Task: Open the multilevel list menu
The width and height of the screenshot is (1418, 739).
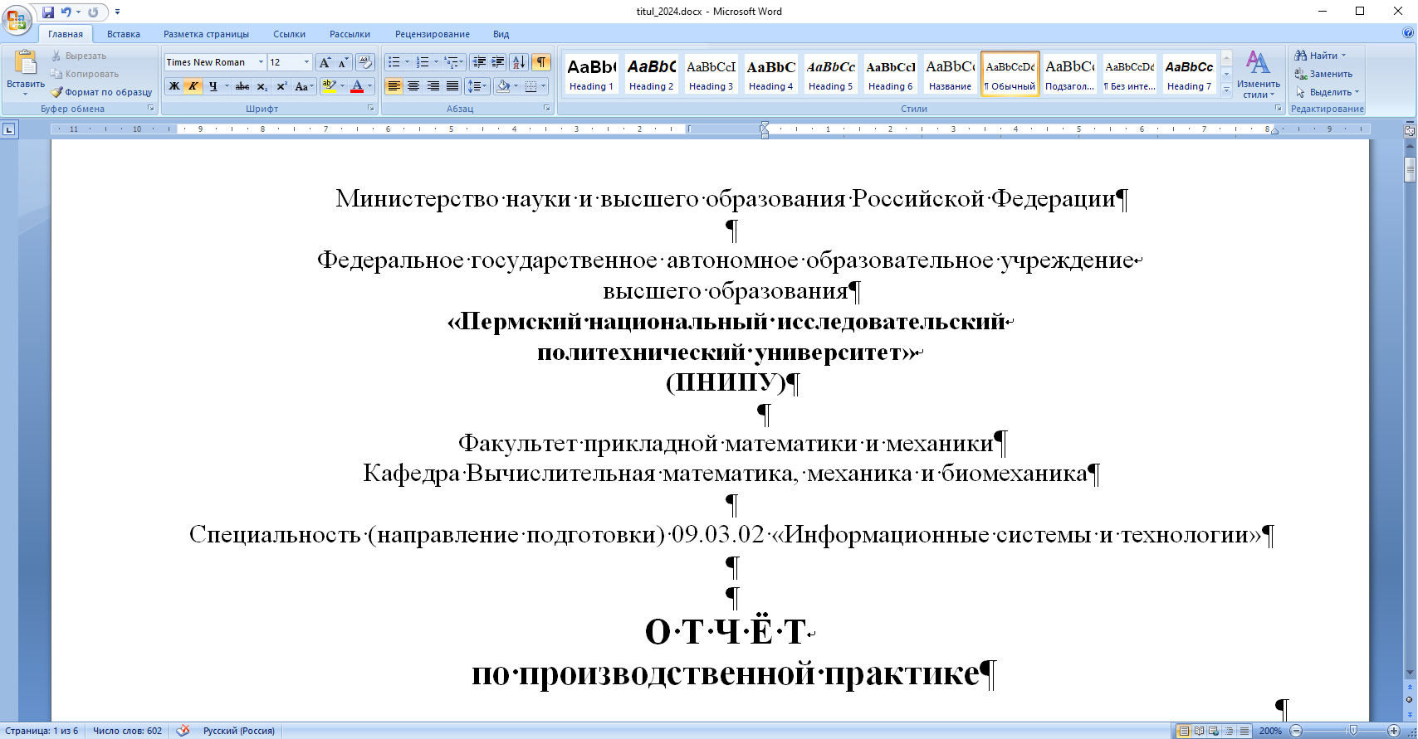Action: tap(453, 62)
